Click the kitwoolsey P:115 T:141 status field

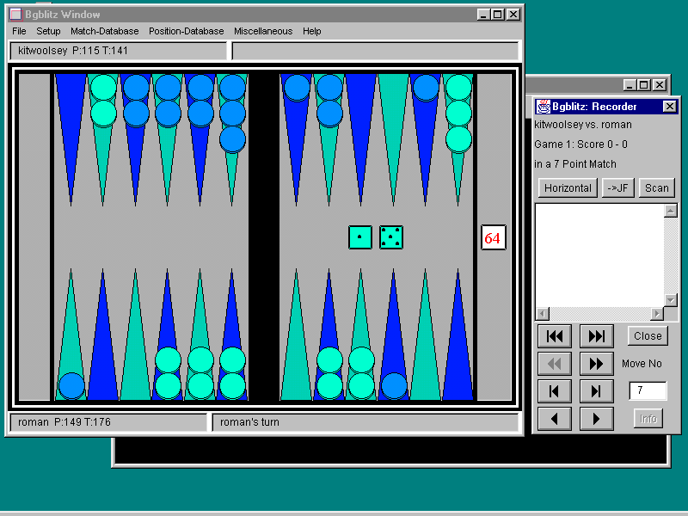(118, 51)
